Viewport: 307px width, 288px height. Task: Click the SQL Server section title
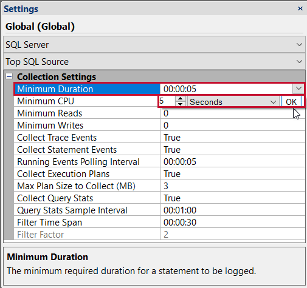[x=27, y=45]
